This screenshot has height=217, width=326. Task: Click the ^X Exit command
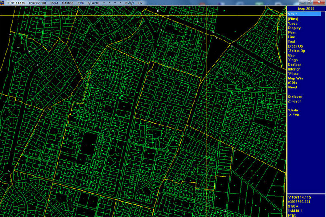point(293,115)
